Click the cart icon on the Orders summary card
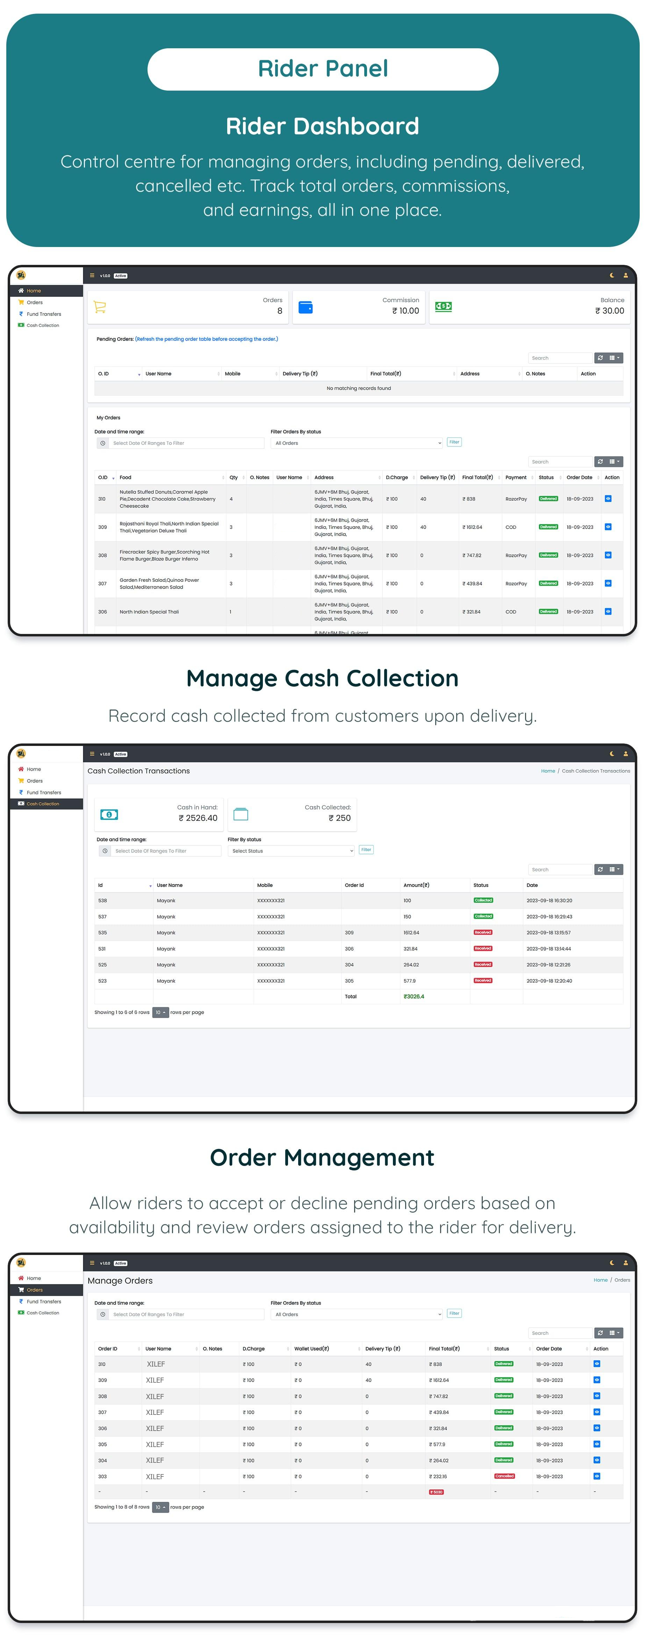 100,307
